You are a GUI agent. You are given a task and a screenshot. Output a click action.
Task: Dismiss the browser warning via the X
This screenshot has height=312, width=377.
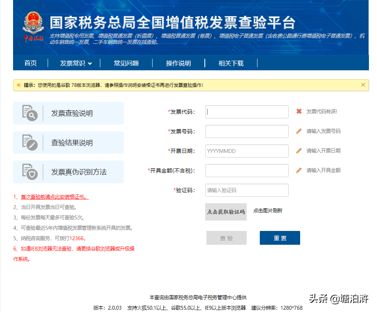tap(363, 85)
